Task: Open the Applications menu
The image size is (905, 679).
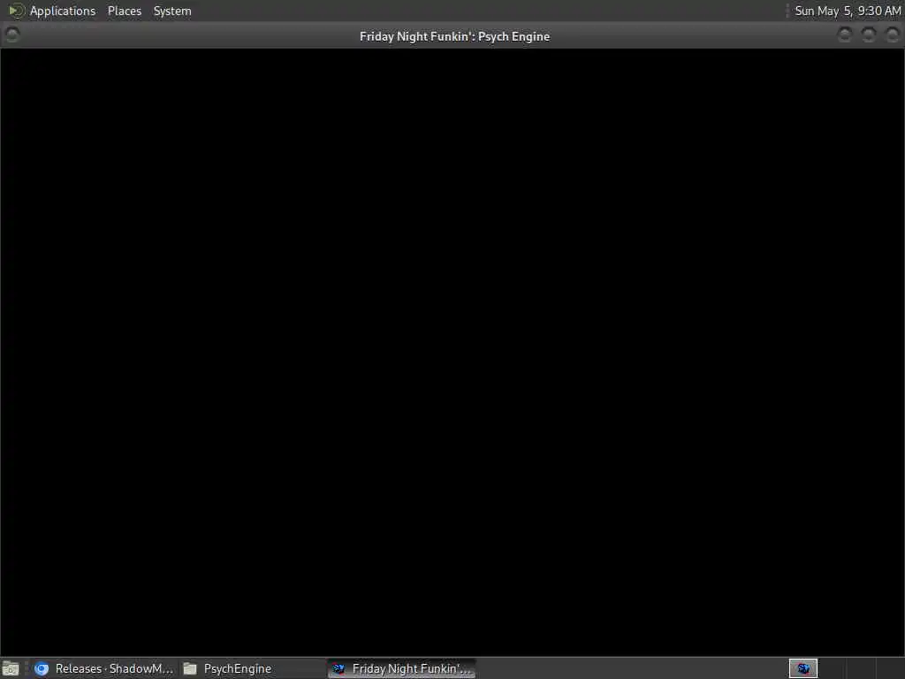Action: coord(63,11)
